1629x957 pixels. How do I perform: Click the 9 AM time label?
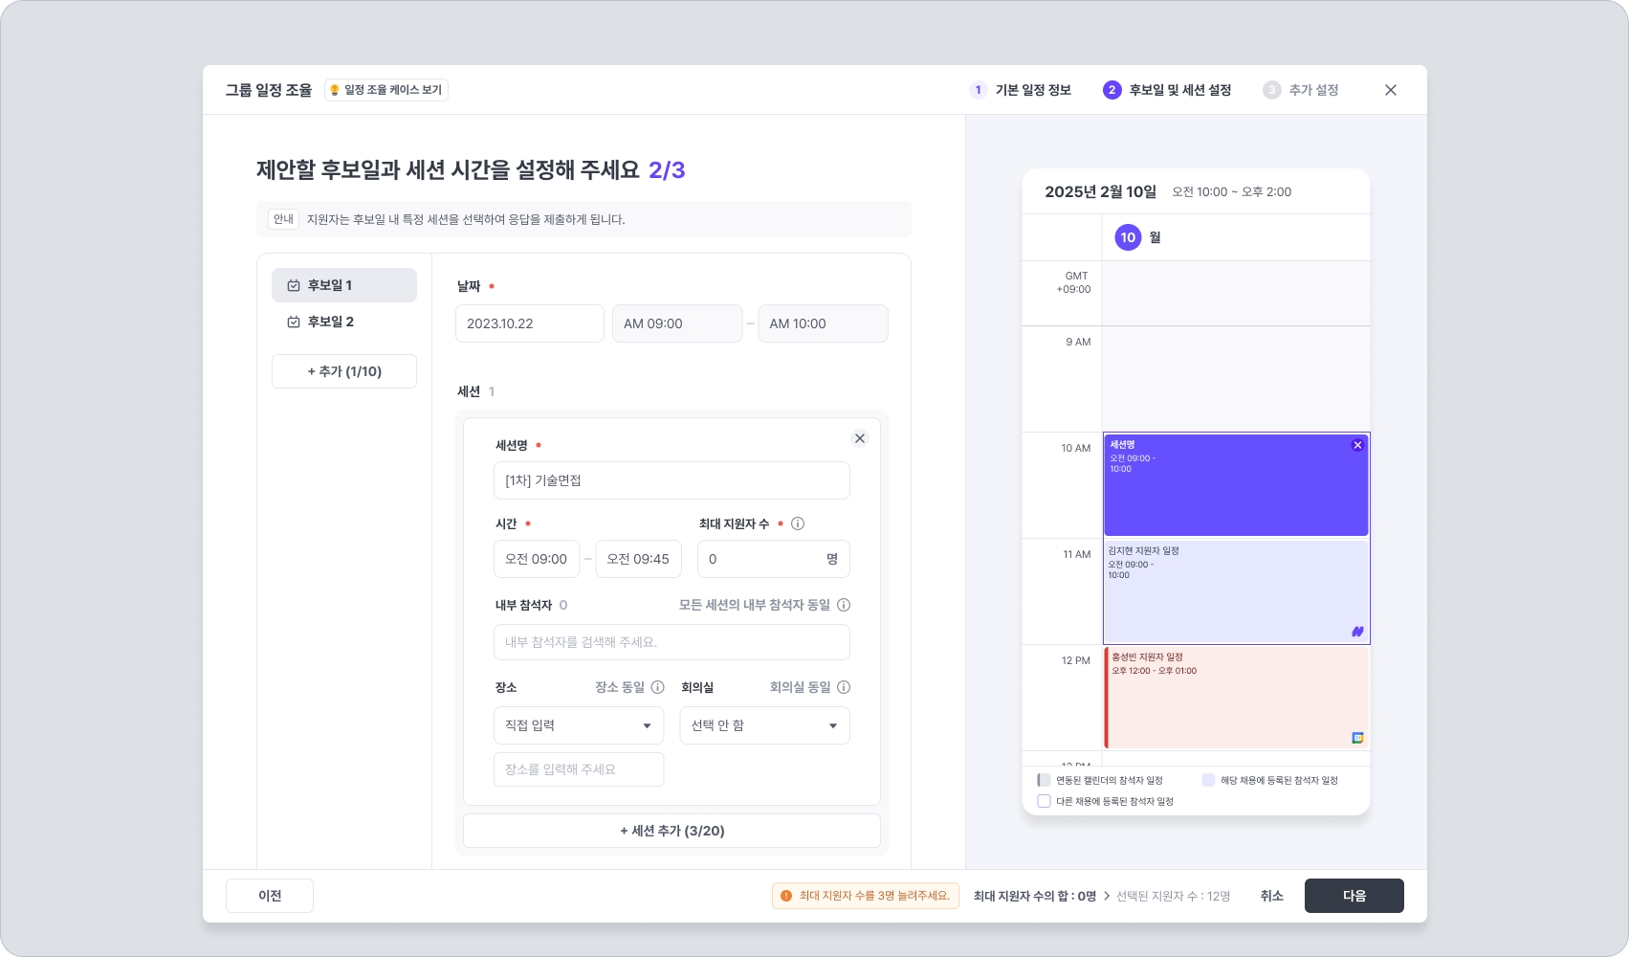[1078, 342]
